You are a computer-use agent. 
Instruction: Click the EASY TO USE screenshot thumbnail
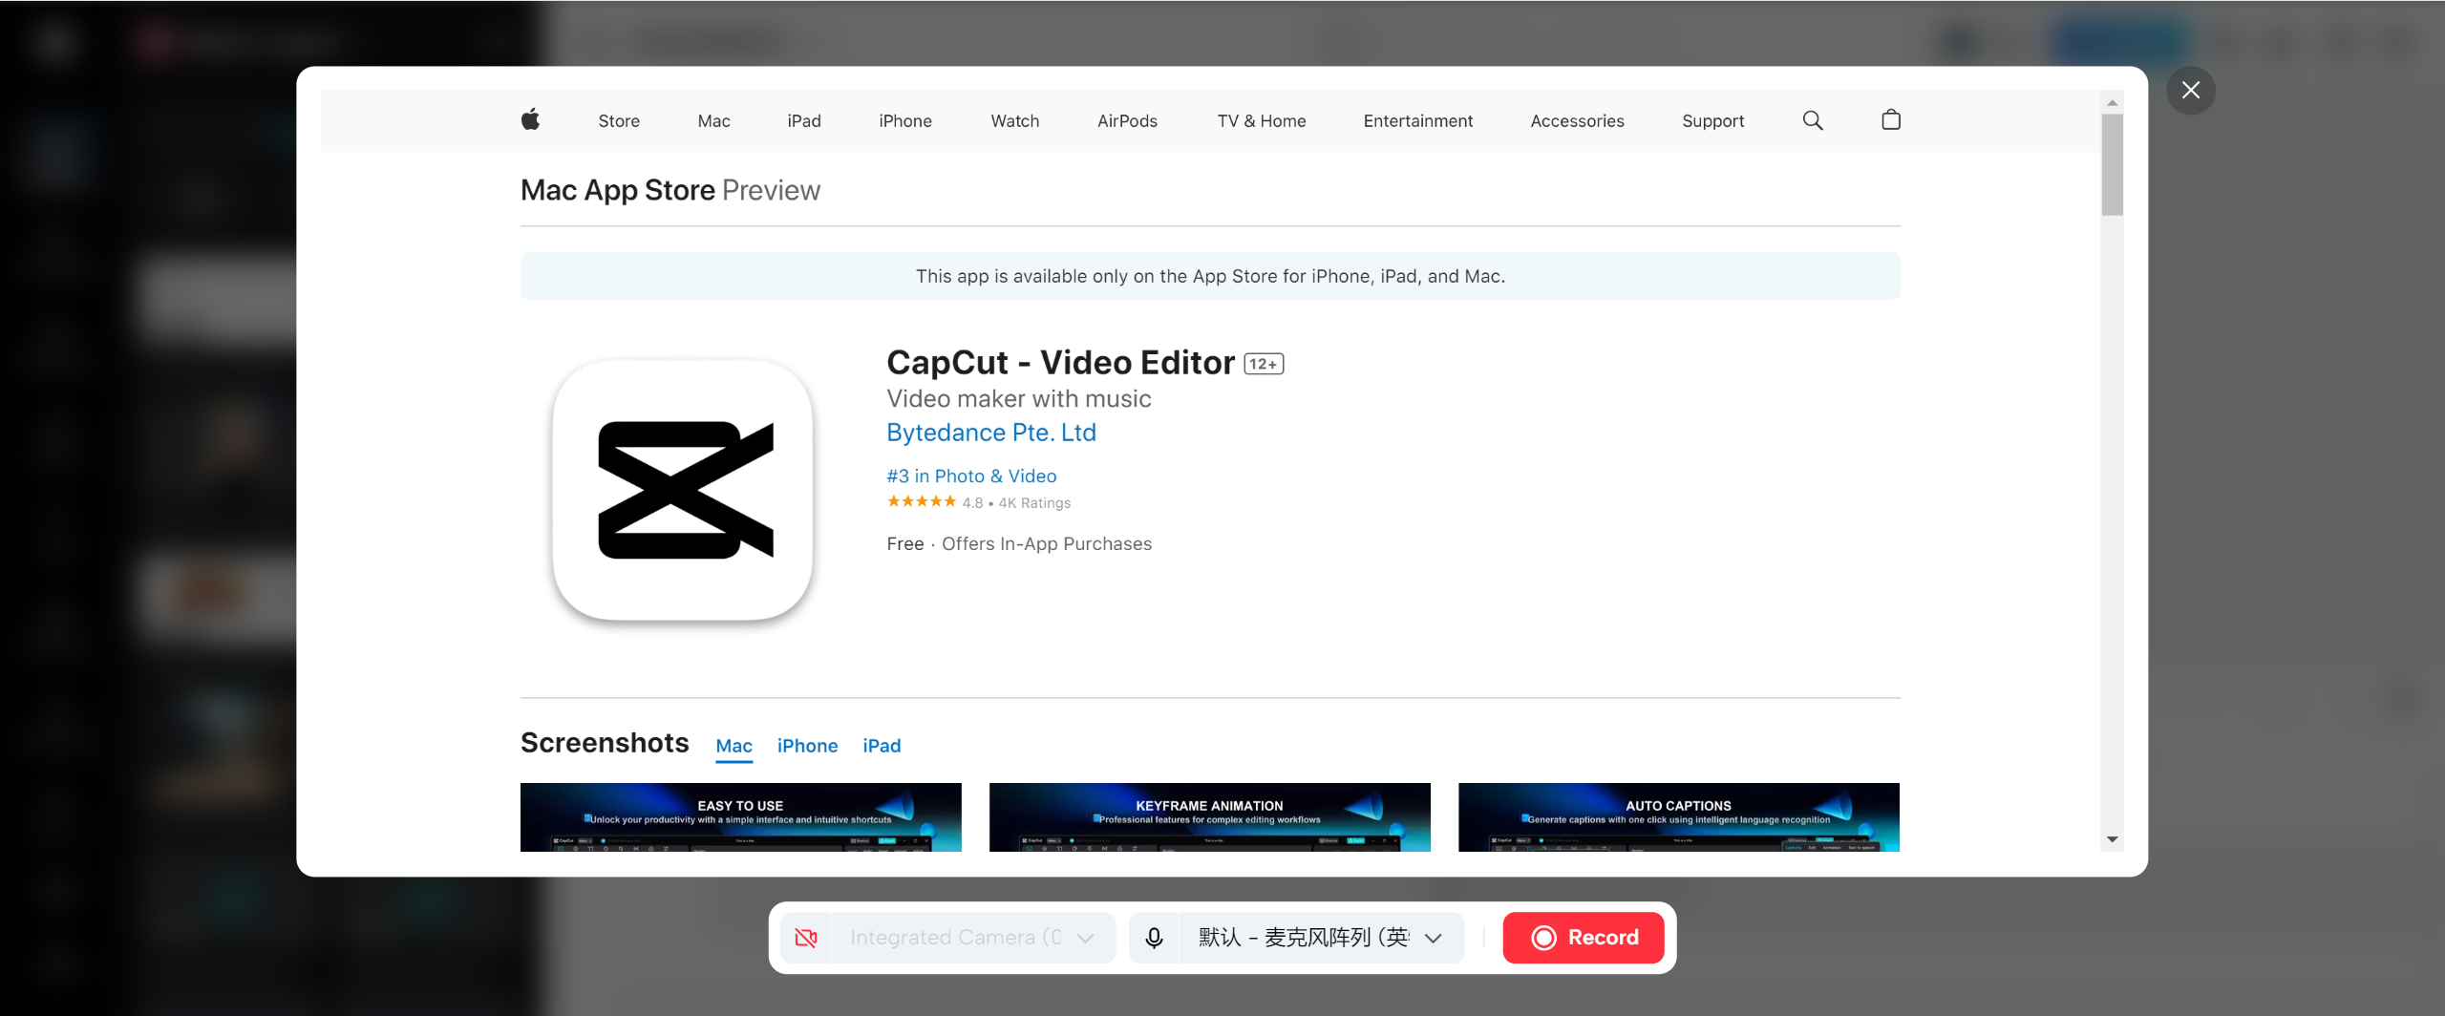pyautogui.click(x=740, y=821)
